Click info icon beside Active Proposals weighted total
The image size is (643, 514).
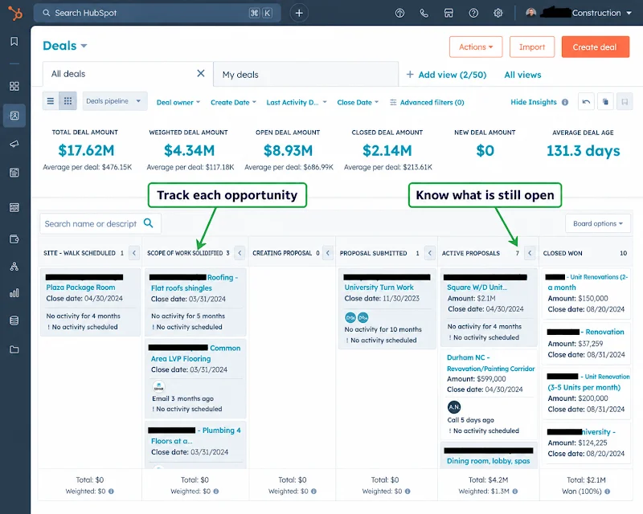point(515,491)
